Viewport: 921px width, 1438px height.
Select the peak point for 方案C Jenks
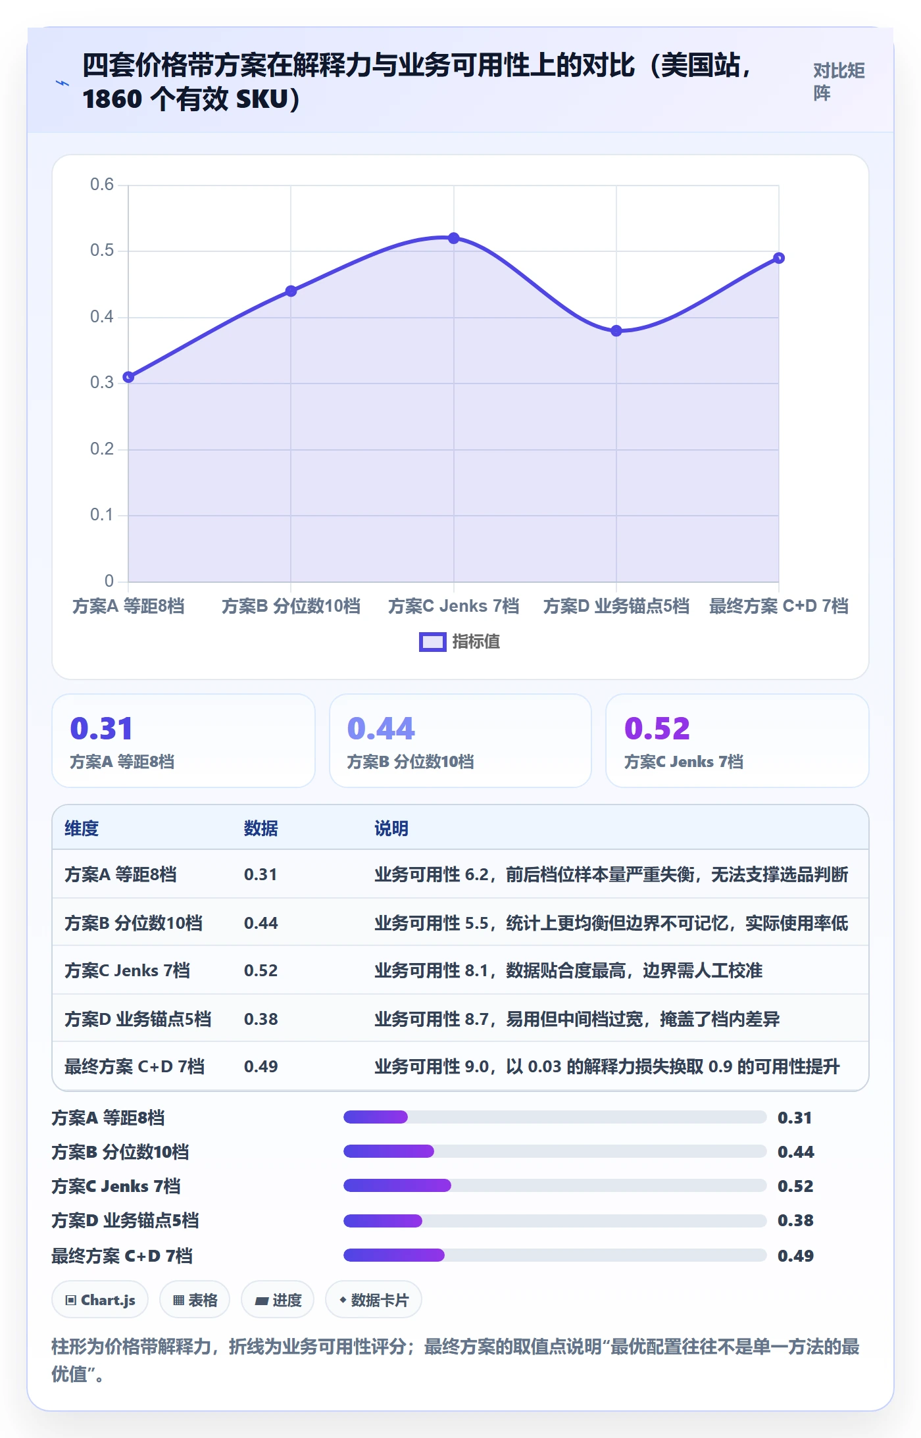coord(454,238)
